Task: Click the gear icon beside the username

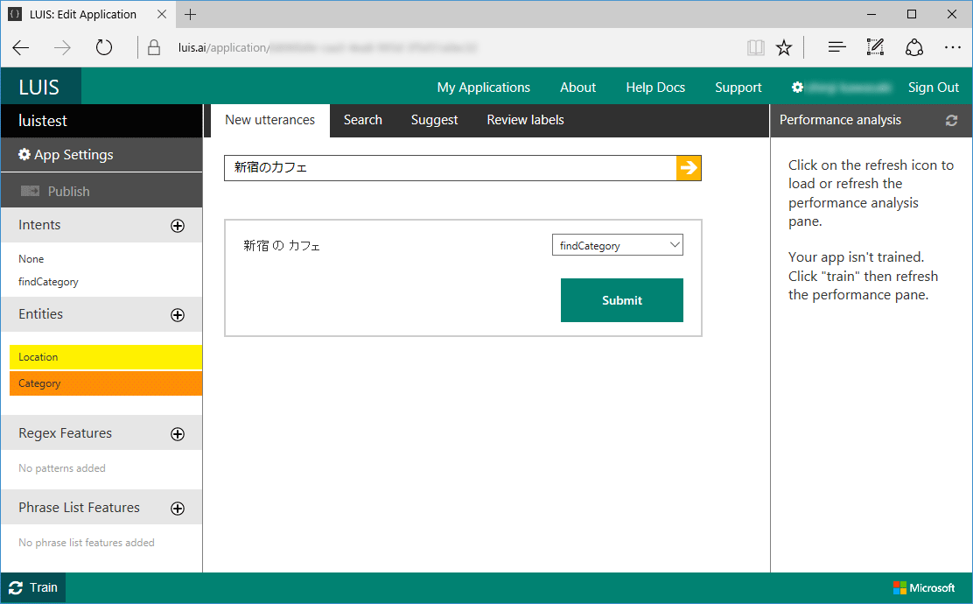Action: (797, 88)
